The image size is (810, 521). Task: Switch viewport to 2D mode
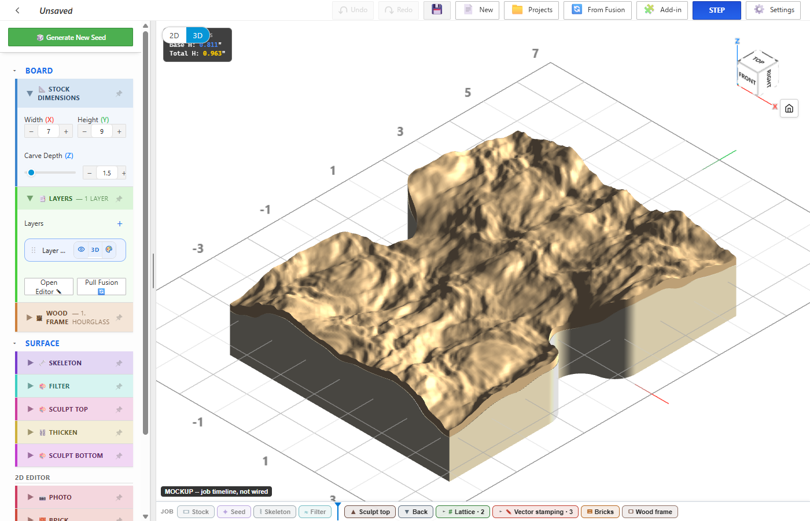tap(174, 35)
